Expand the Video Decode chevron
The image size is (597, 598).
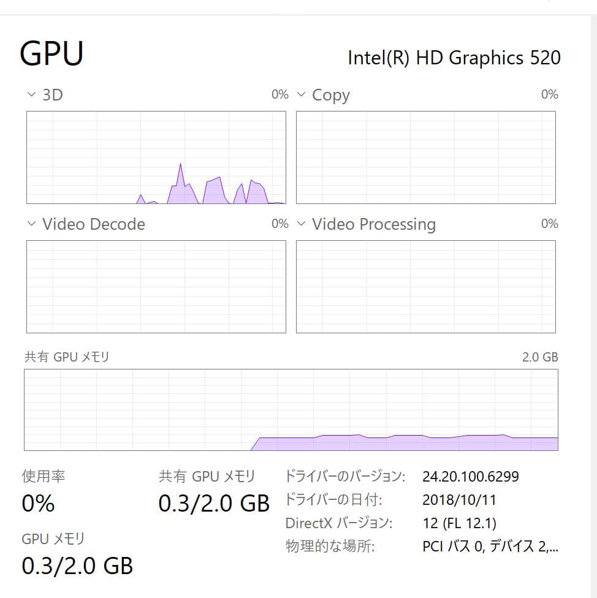(30, 224)
